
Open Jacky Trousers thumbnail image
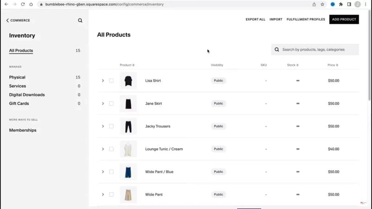tap(128, 126)
